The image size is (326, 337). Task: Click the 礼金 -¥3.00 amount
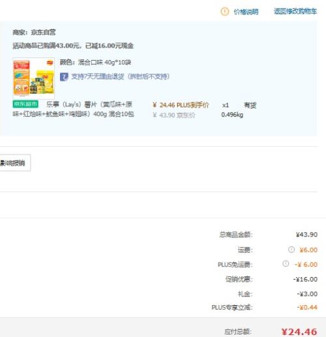(x=307, y=294)
